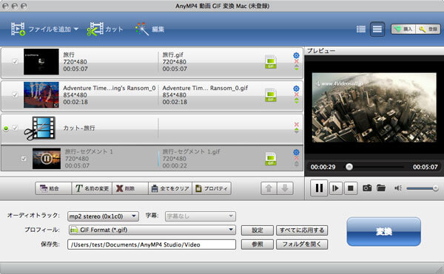
Task: Select the 旅行 video thumbnail
Action: [41, 61]
